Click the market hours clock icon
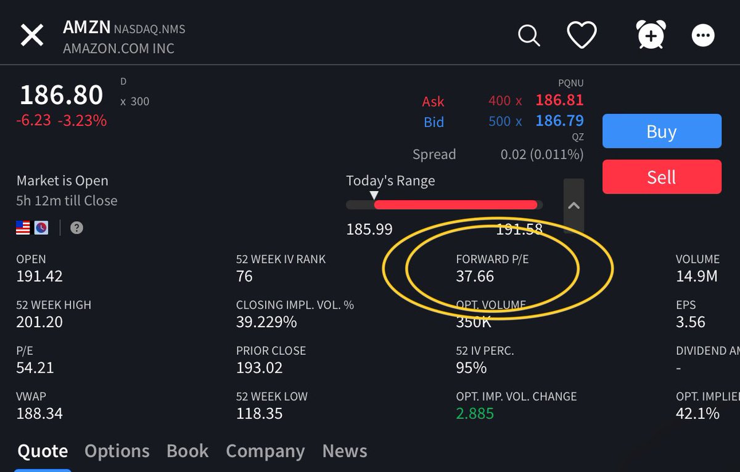Viewport: 740px width, 472px height. point(41,228)
